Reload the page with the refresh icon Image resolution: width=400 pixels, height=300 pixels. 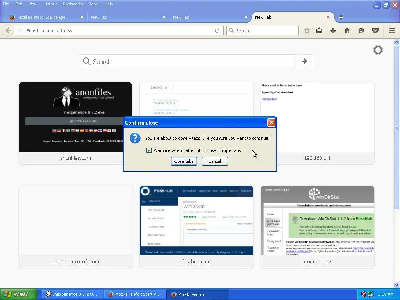pyautogui.click(x=217, y=30)
